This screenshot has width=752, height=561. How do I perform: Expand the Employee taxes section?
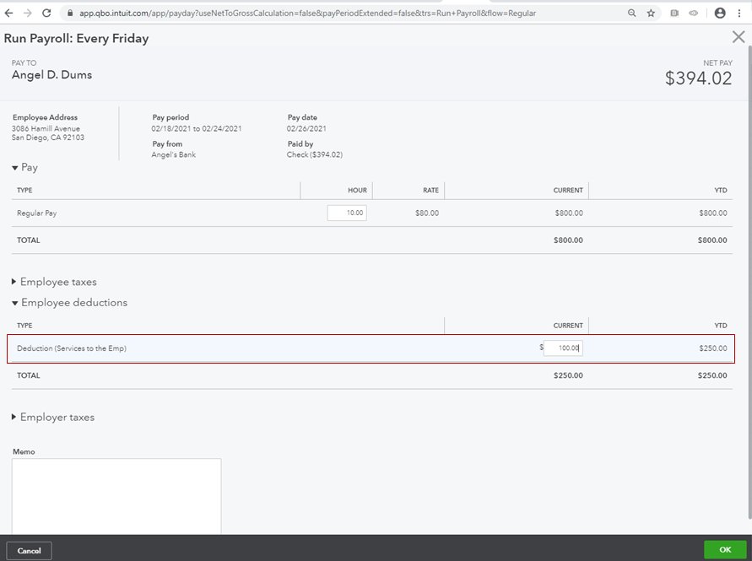(14, 282)
